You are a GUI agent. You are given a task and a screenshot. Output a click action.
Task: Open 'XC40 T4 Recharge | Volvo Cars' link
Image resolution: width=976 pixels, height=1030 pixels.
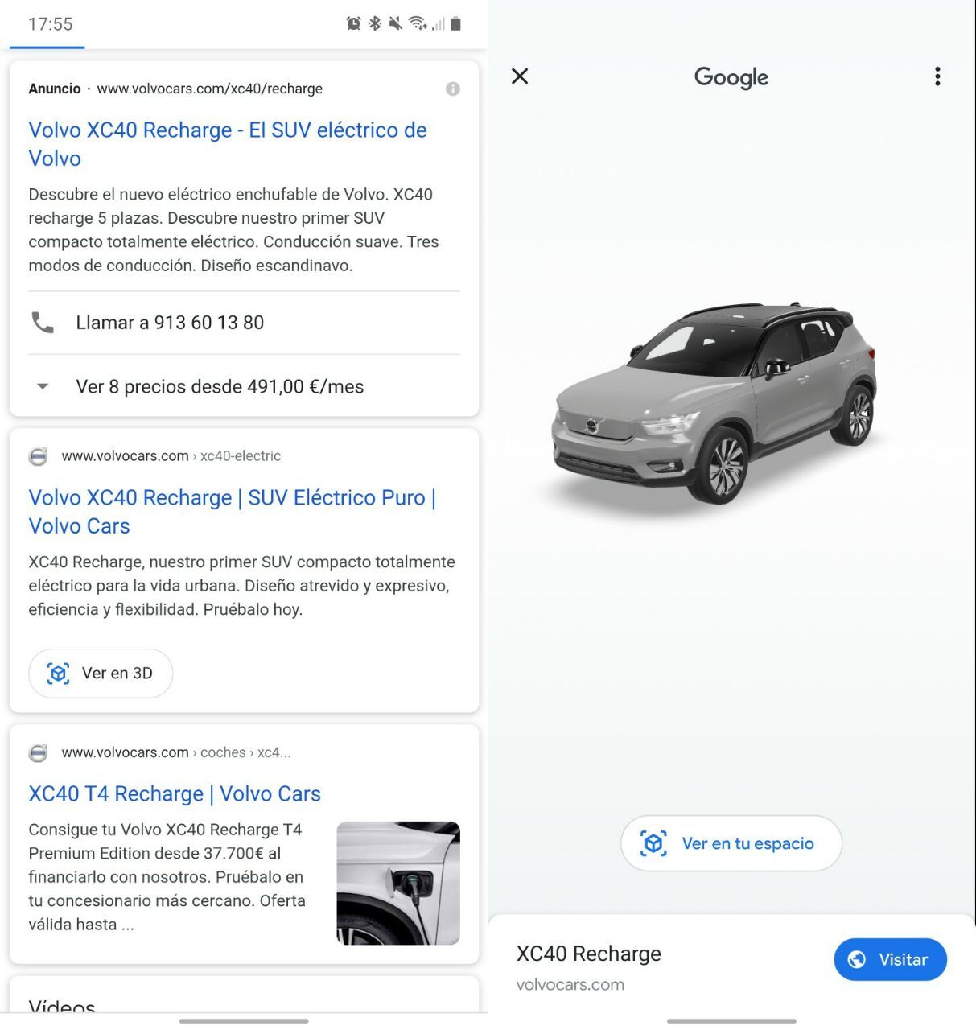click(175, 794)
